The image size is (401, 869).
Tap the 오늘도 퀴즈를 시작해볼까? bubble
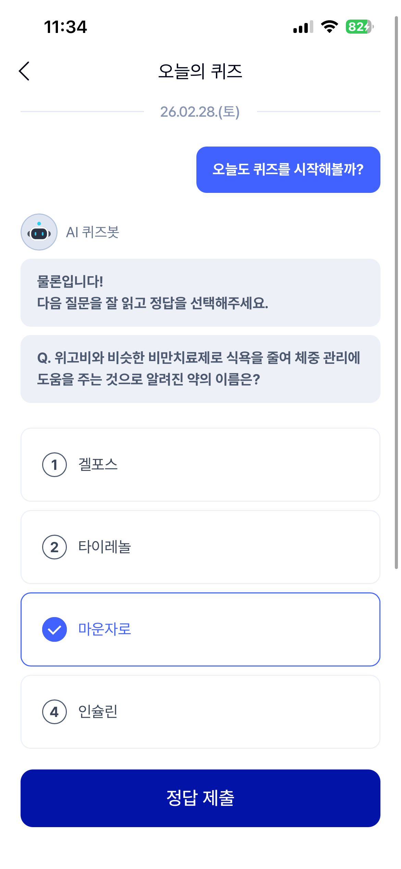pyautogui.click(x=288, y=170)
